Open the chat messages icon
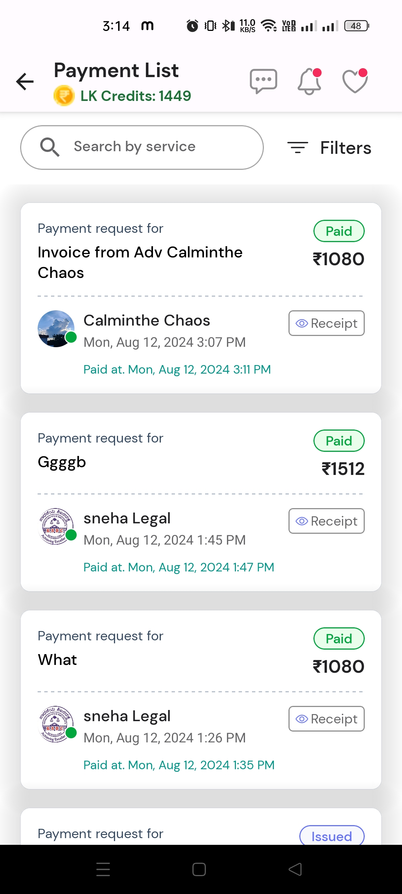Viewport: 402px width, 894px height. (x=264, y=81)
